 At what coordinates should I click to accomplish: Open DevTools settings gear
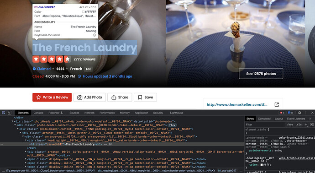click(299, 113)
